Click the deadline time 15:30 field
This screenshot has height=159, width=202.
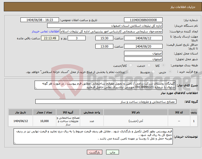(104, 38)
